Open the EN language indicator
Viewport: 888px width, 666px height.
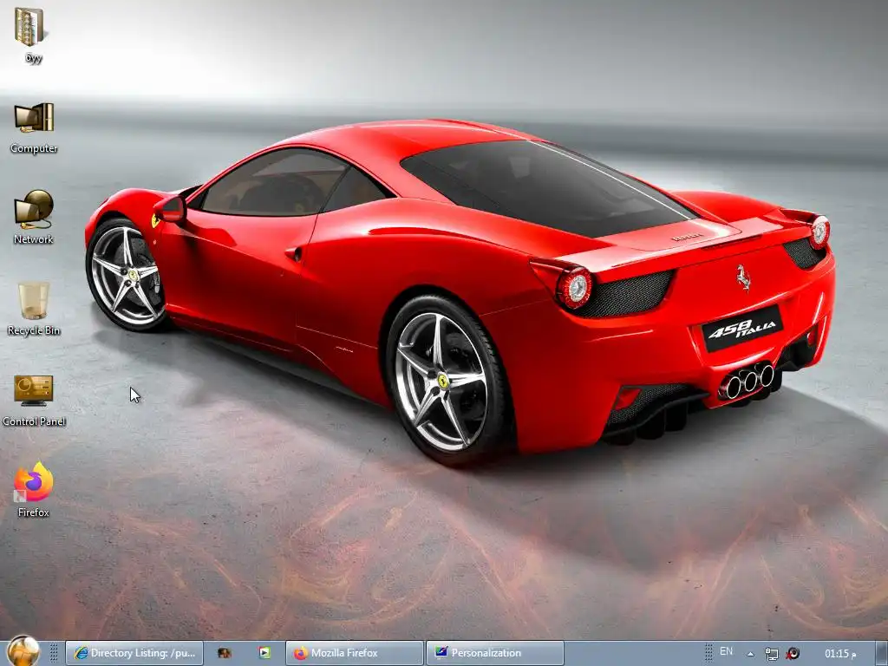pos(726,651)
